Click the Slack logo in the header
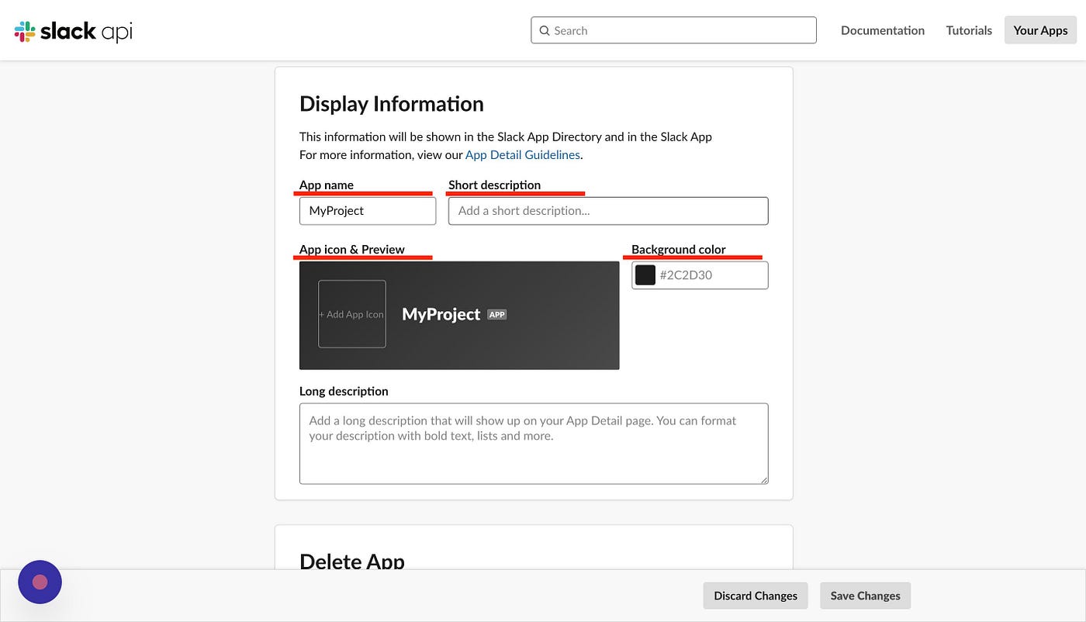1086x622 pixels. click(x=24, y=30)
